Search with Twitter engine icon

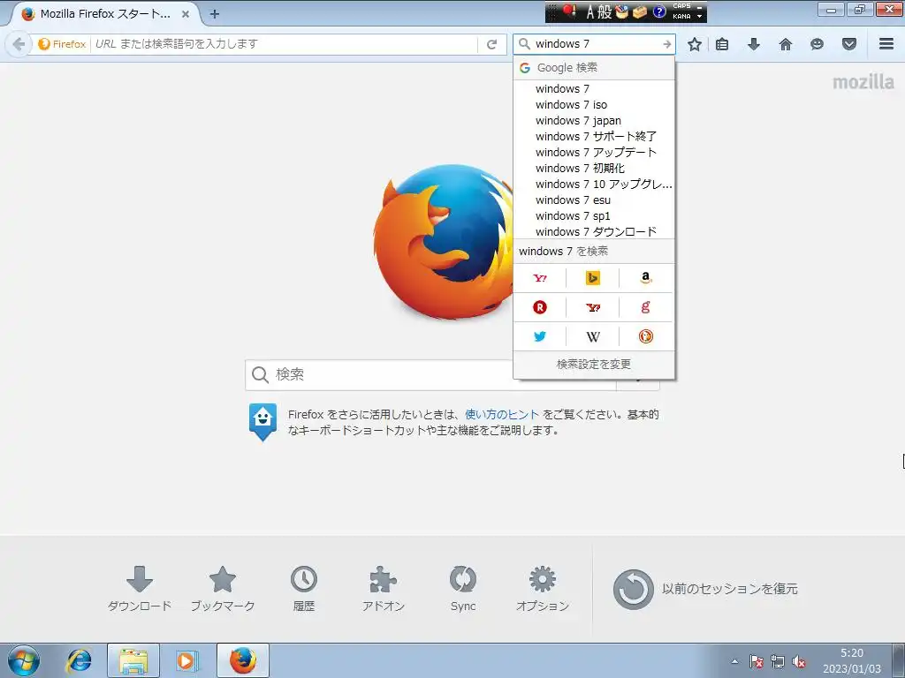[540, 336]
